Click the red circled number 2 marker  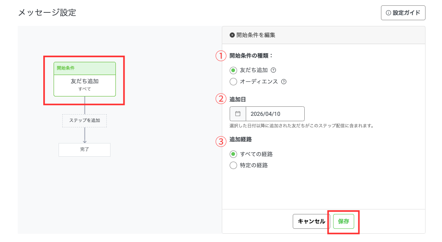221,99
